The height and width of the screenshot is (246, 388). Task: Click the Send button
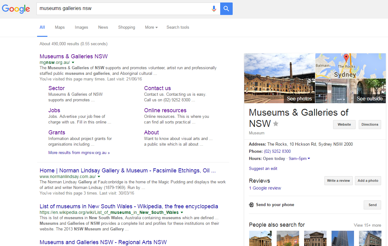[372, 205]
